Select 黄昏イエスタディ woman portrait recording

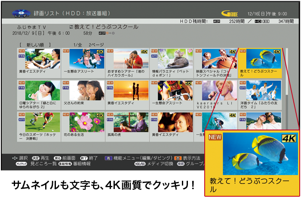click(172, 127)
